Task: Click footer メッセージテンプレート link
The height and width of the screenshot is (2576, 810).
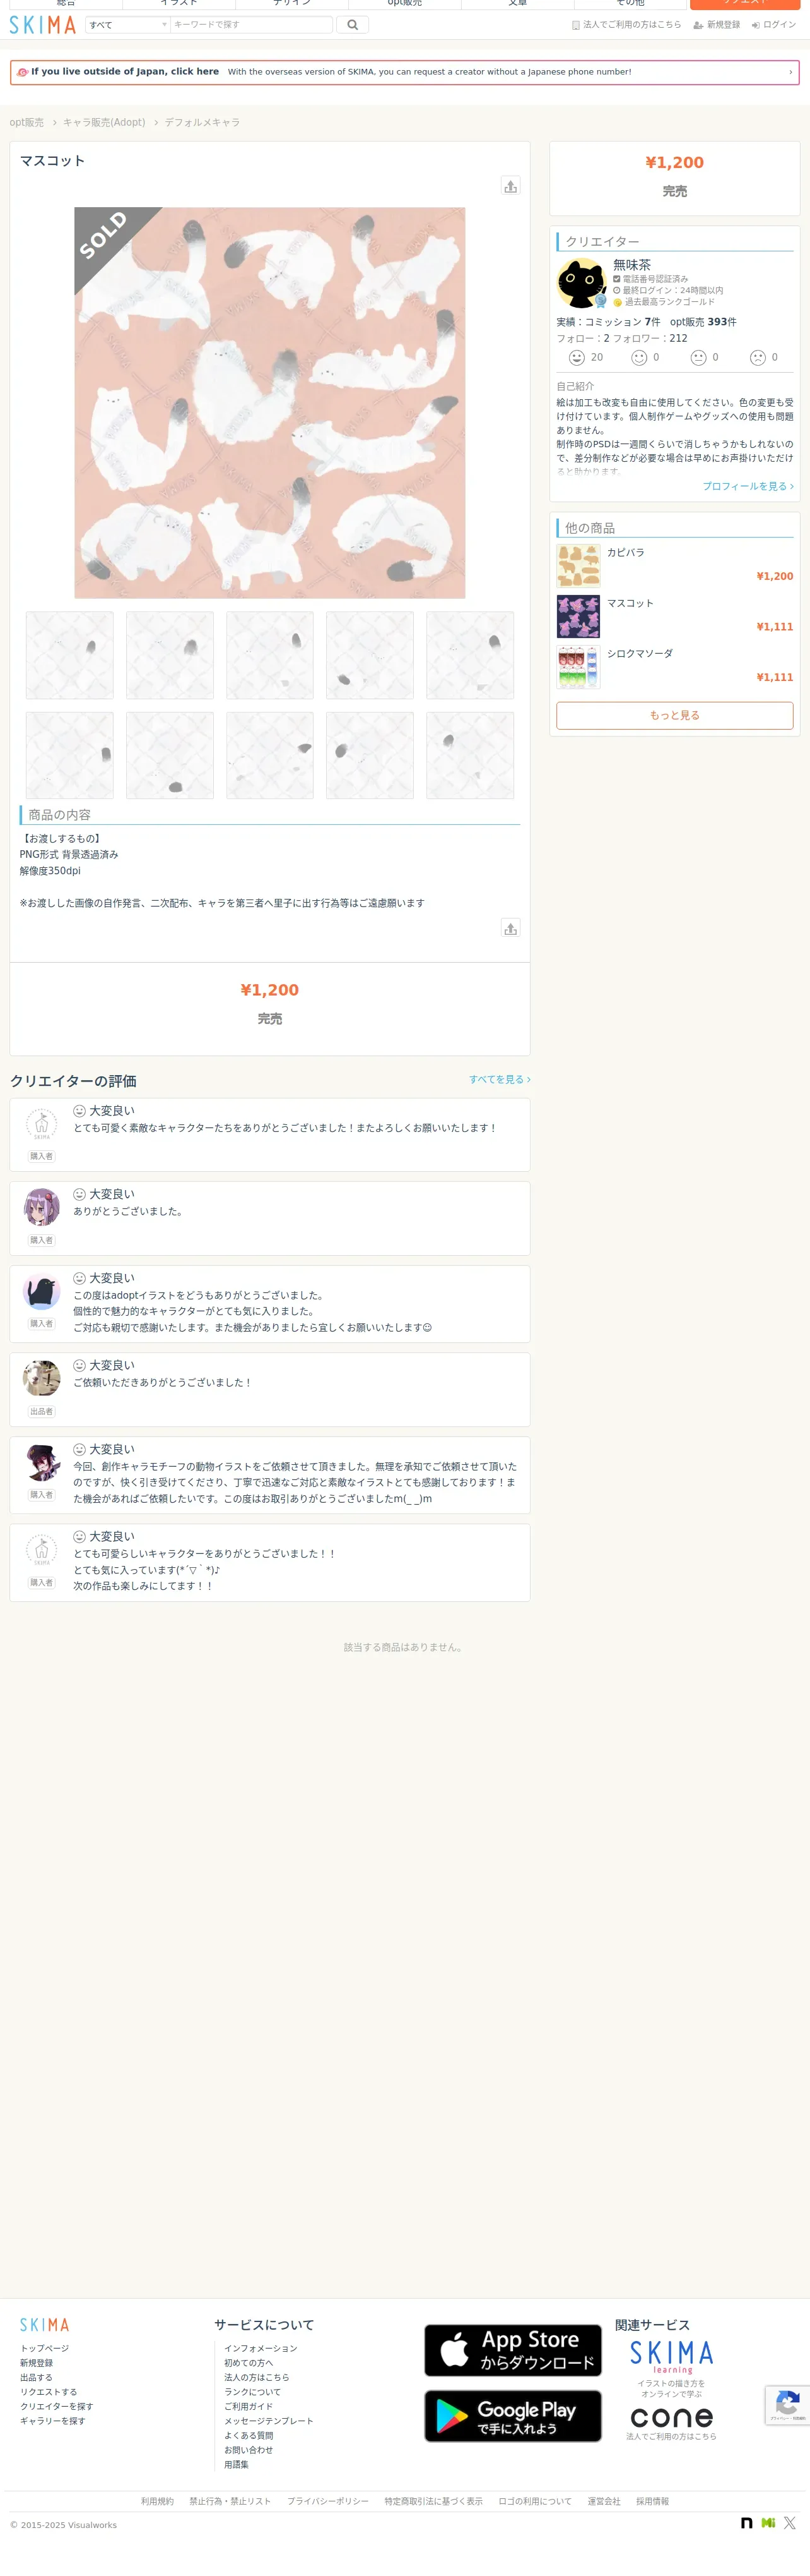Action: click(269, 2422)
